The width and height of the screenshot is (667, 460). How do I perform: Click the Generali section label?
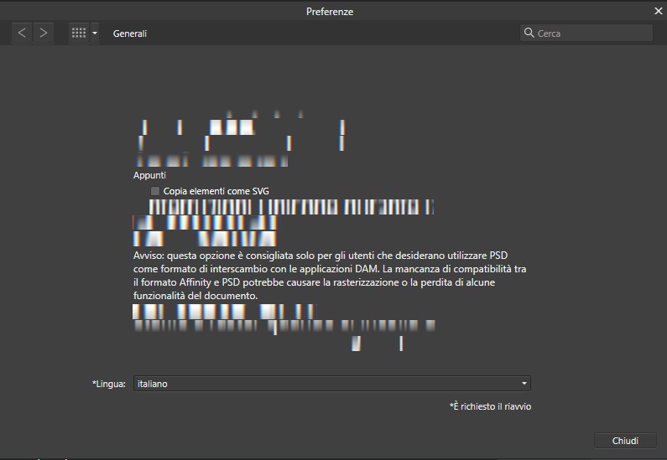click(130, 34)
